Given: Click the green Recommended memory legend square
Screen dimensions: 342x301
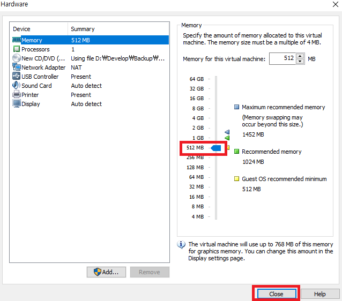Looking at the screenshot, I should (236, 151).
